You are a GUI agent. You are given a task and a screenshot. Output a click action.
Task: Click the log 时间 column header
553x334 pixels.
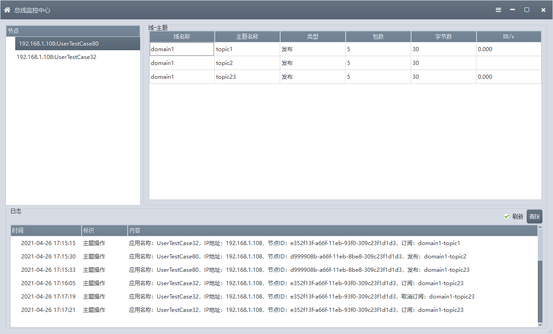(46, 230)
